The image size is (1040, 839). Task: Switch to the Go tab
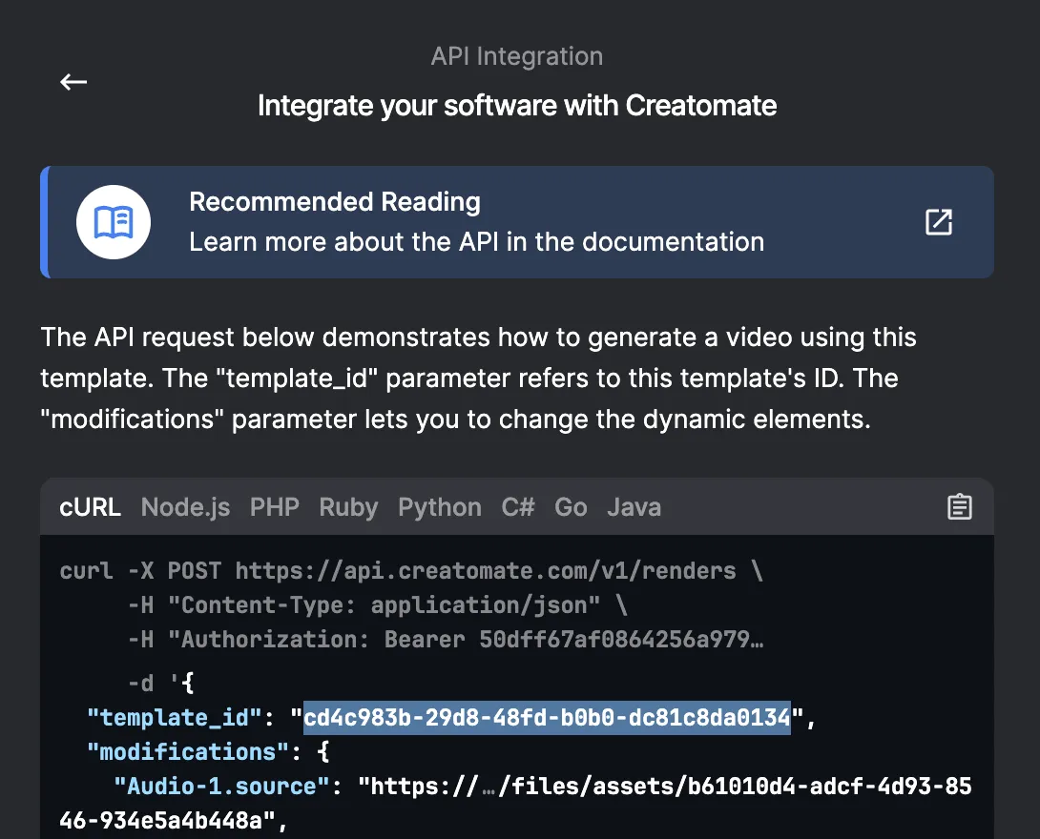click(571, 507)
